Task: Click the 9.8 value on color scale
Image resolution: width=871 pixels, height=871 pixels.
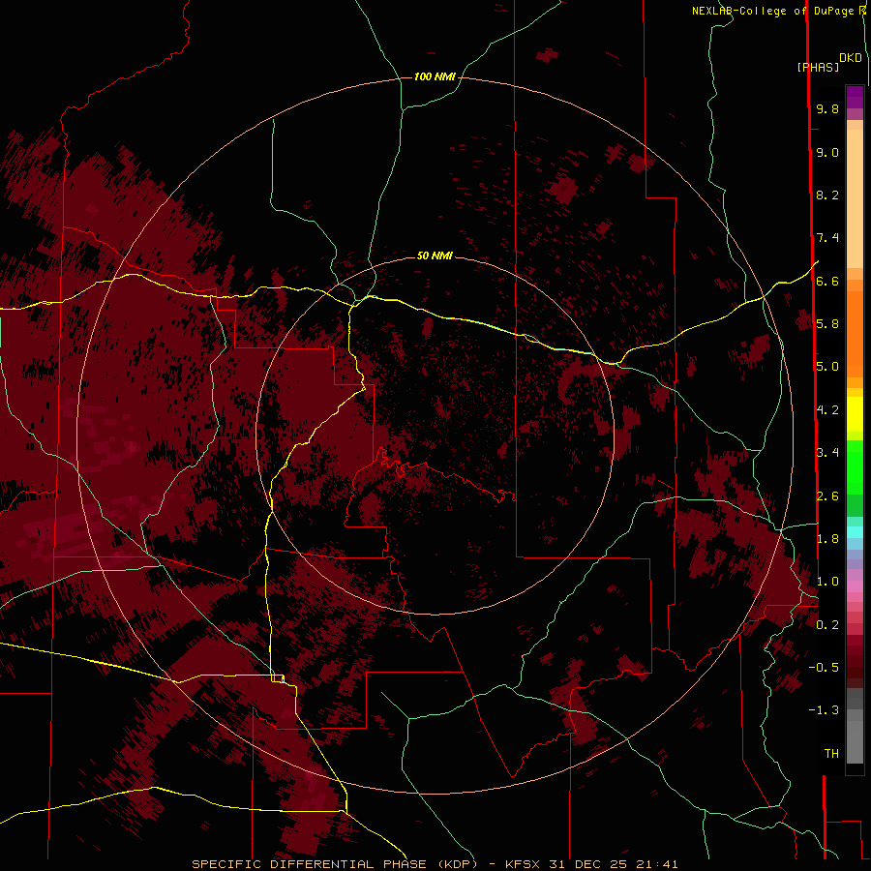Action: tap(827, 108)
